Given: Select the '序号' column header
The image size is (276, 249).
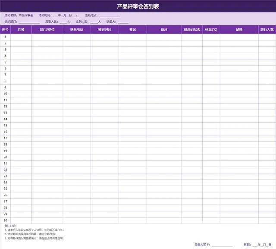Looking at the screenshot, I should [x=5, y=29].
